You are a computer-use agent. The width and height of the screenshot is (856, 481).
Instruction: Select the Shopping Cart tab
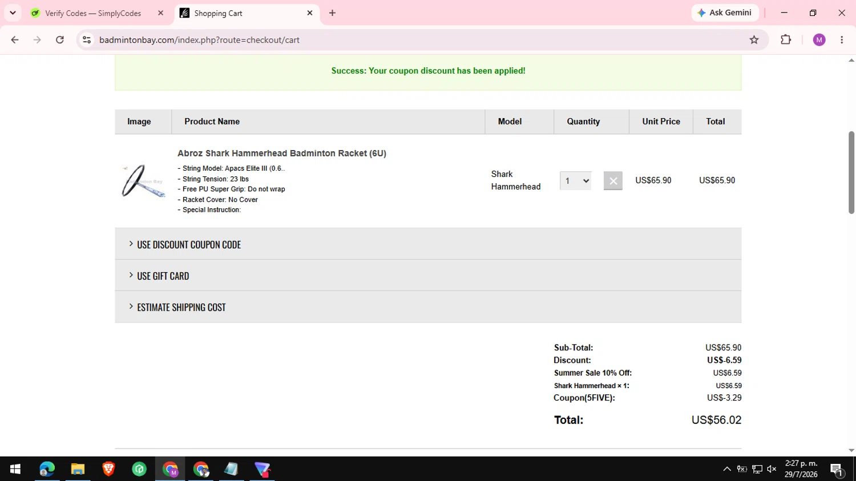click(247, 13)
